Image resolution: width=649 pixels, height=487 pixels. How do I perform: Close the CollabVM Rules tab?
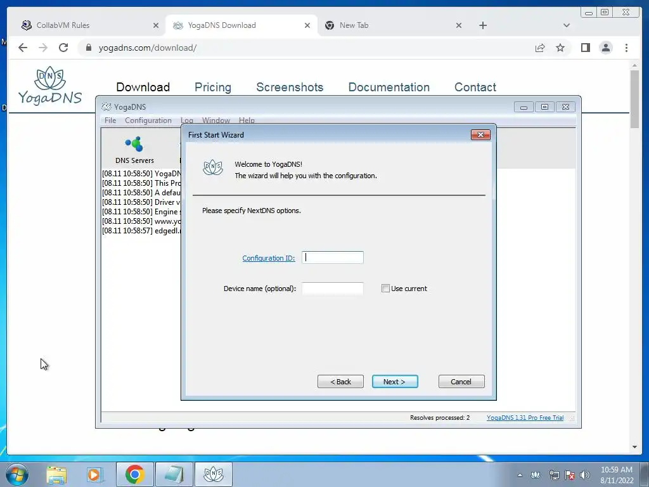point(156,25)
